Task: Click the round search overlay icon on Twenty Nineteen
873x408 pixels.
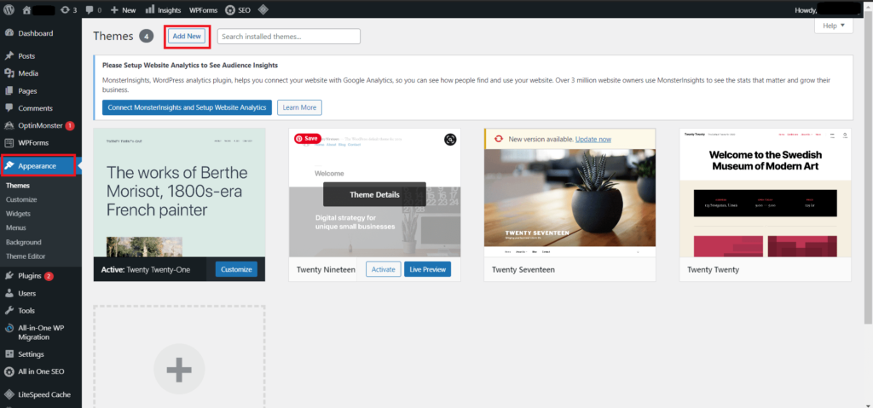Action: 450,140
